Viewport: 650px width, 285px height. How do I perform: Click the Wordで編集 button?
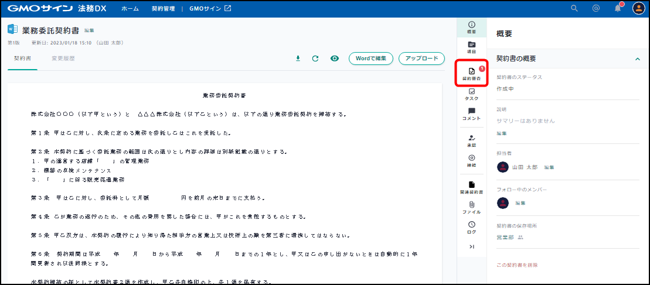pyautogui.click(x=370, y=59)
